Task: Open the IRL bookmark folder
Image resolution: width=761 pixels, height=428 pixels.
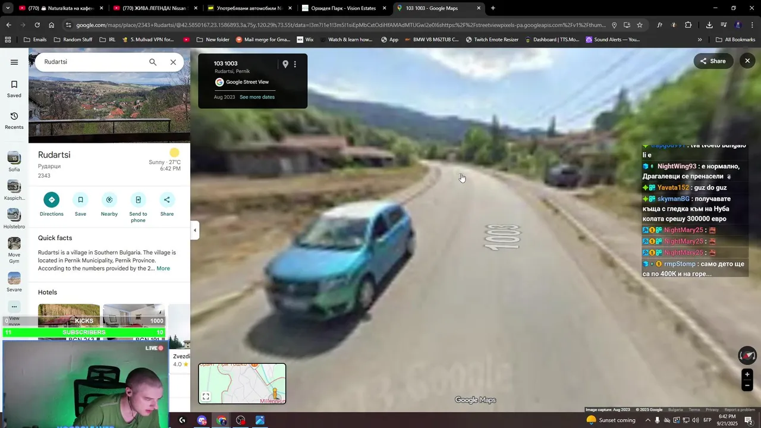Action: click(108, 40)
